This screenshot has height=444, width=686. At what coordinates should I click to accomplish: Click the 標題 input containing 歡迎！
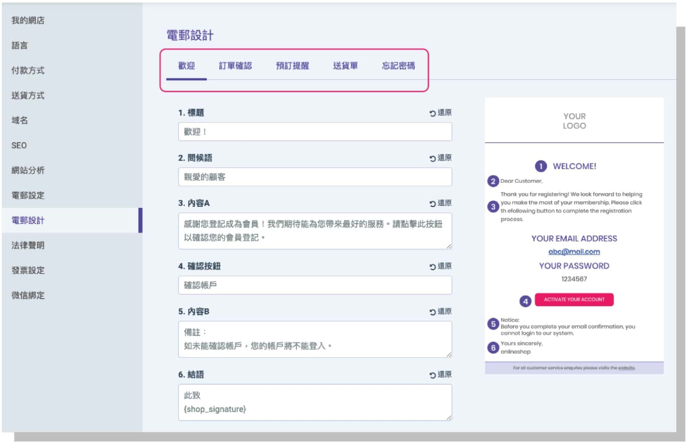[315, 132]
